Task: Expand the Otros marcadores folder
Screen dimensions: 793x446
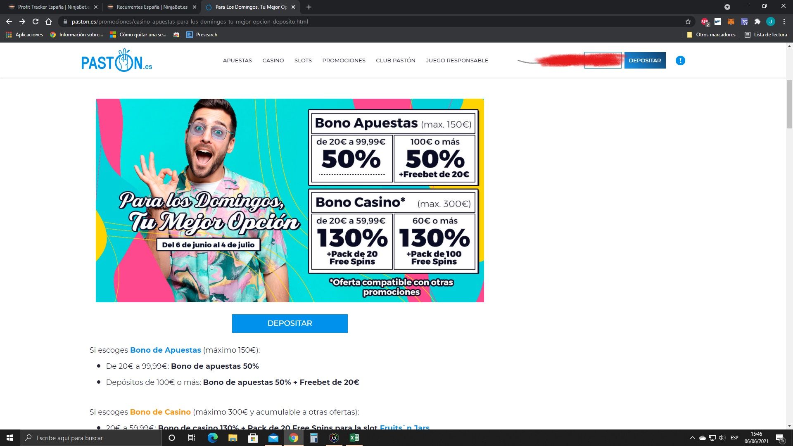Action: pos(711,35)
